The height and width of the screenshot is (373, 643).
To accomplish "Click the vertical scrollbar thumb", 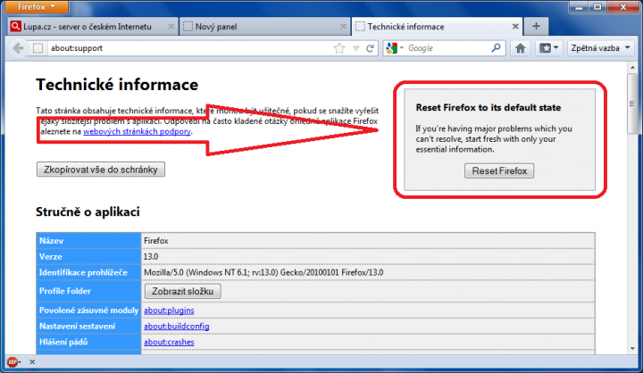I will tap(632, 104).
